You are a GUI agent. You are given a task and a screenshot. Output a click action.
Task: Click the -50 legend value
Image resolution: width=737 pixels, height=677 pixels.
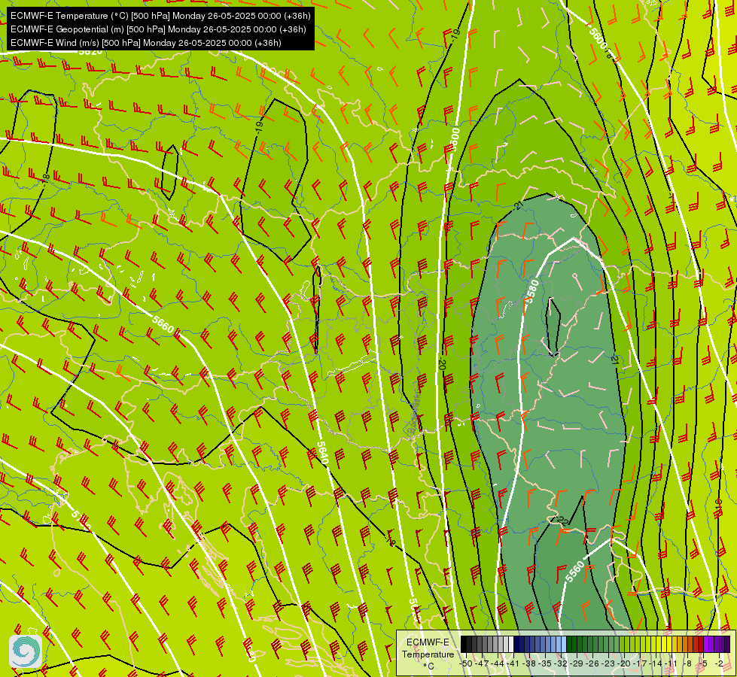(x=466, y=663)
